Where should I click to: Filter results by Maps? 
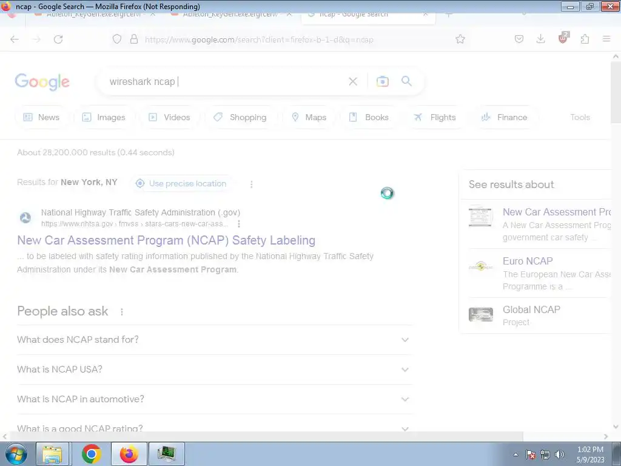click(309, 117)
